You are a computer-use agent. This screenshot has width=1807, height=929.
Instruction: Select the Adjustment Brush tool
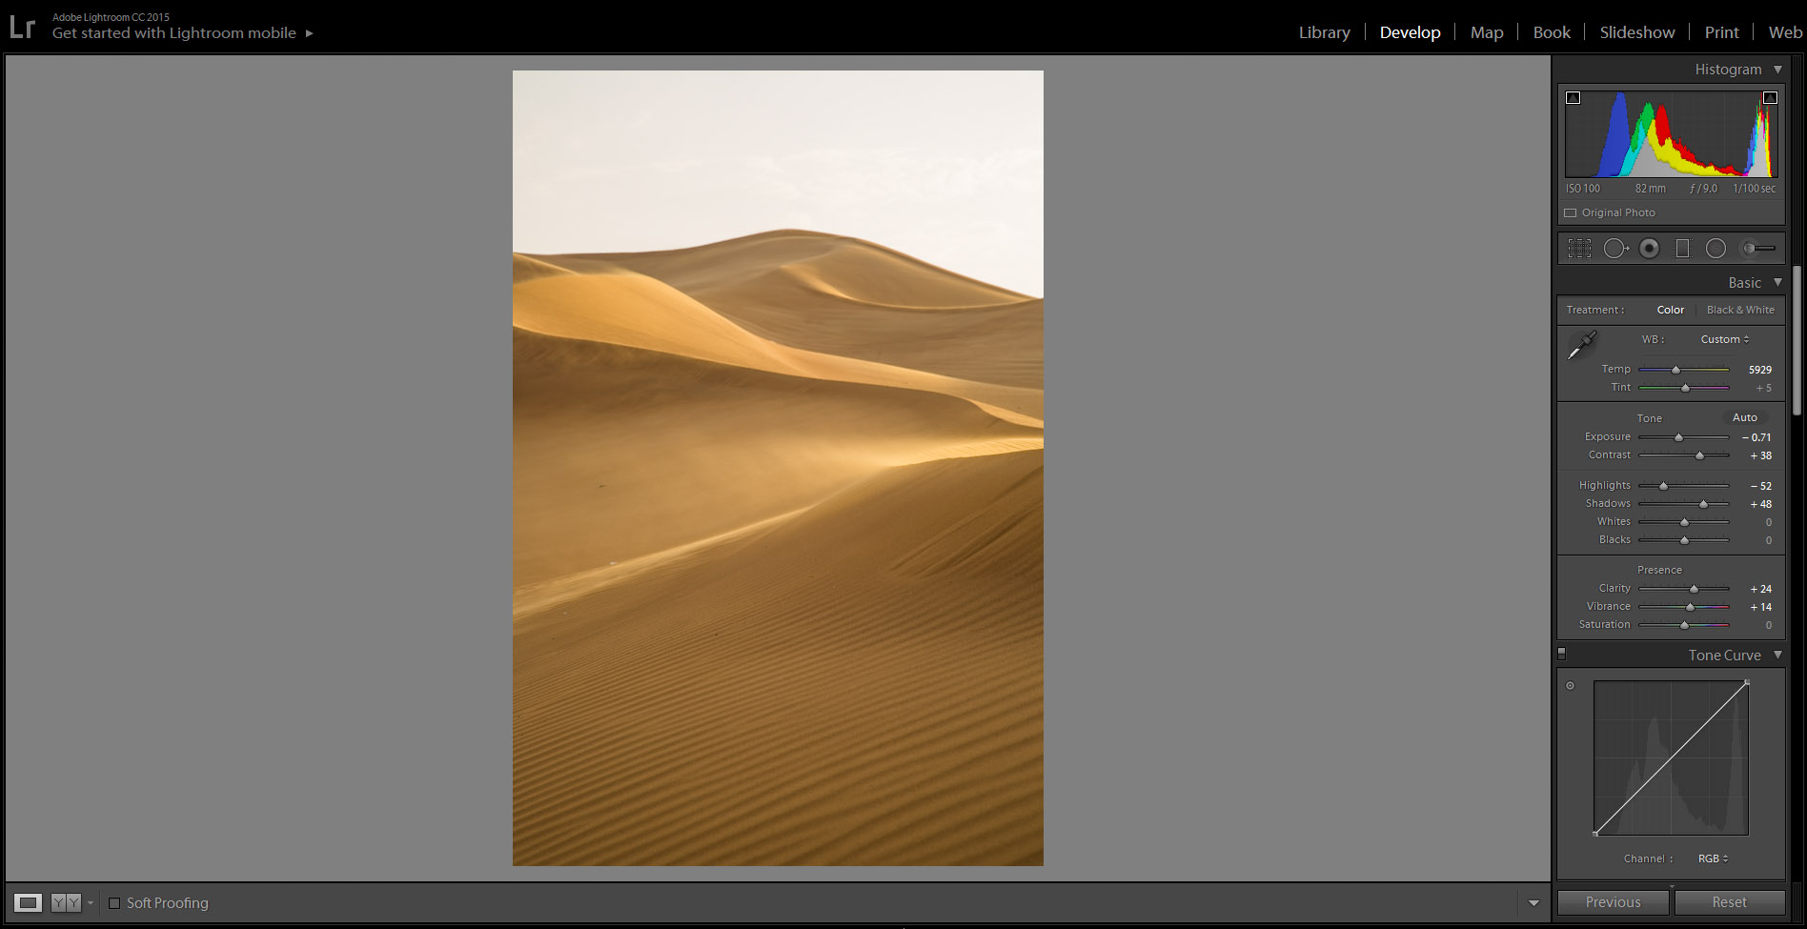pos(1758,249)
